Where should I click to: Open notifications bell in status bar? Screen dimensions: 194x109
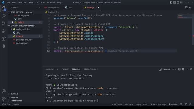[190, 104]
